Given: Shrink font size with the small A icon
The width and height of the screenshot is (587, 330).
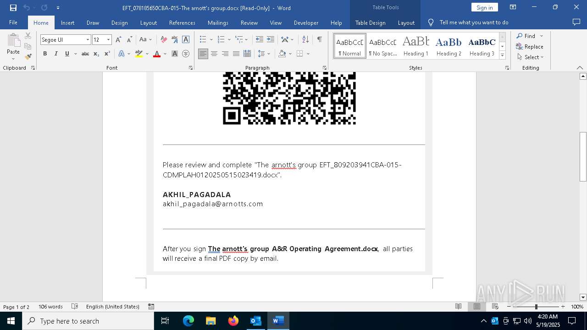Looking at the screenshot, I should pyautogui.click(x=129, y=40).
